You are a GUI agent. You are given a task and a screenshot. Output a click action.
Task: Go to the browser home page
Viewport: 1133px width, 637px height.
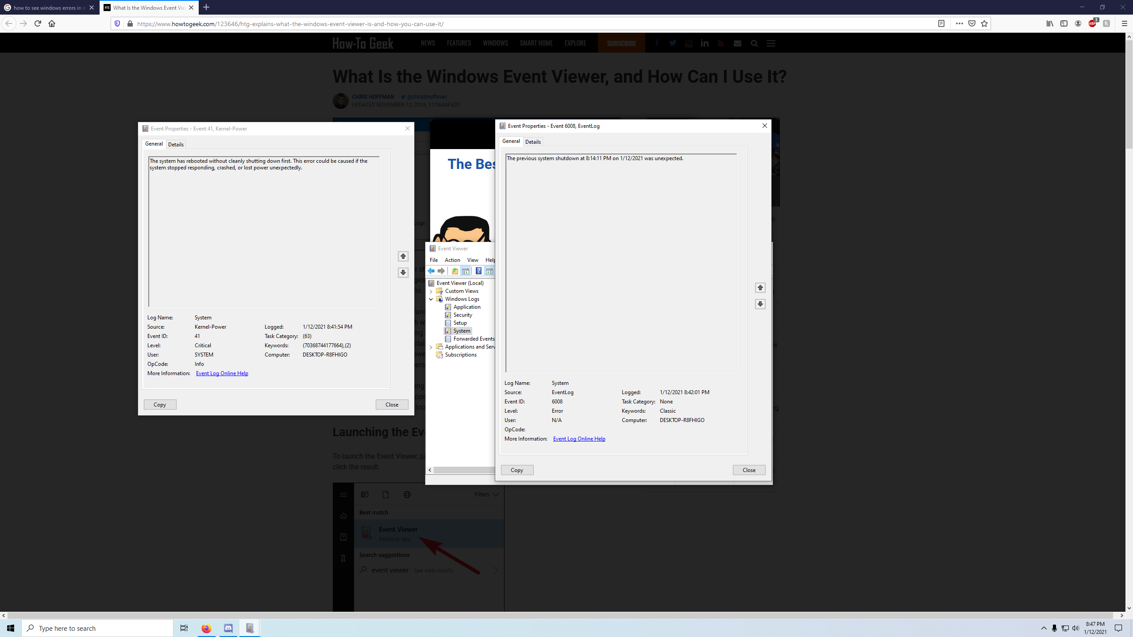click(x=52, y=23)
